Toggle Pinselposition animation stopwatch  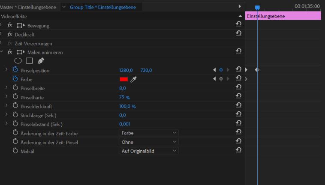click(x=15, y=70)
